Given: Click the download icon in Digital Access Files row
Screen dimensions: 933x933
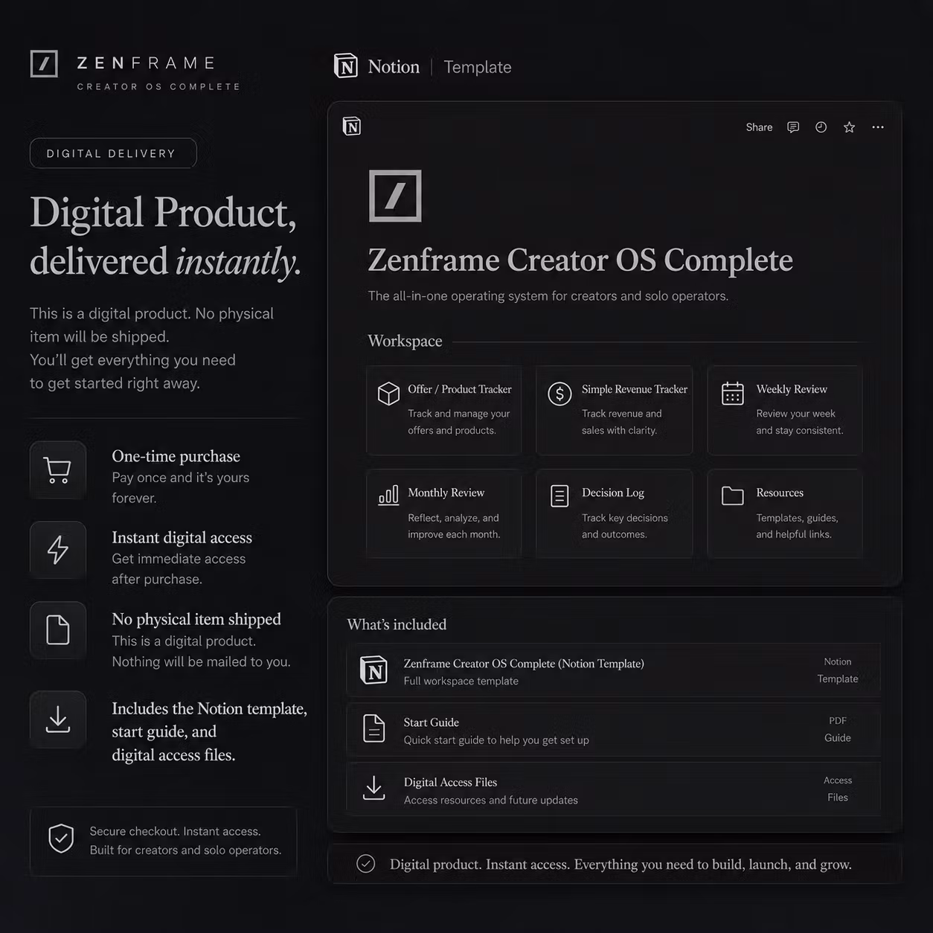Looking at the screenshot, I should (373, 788).
